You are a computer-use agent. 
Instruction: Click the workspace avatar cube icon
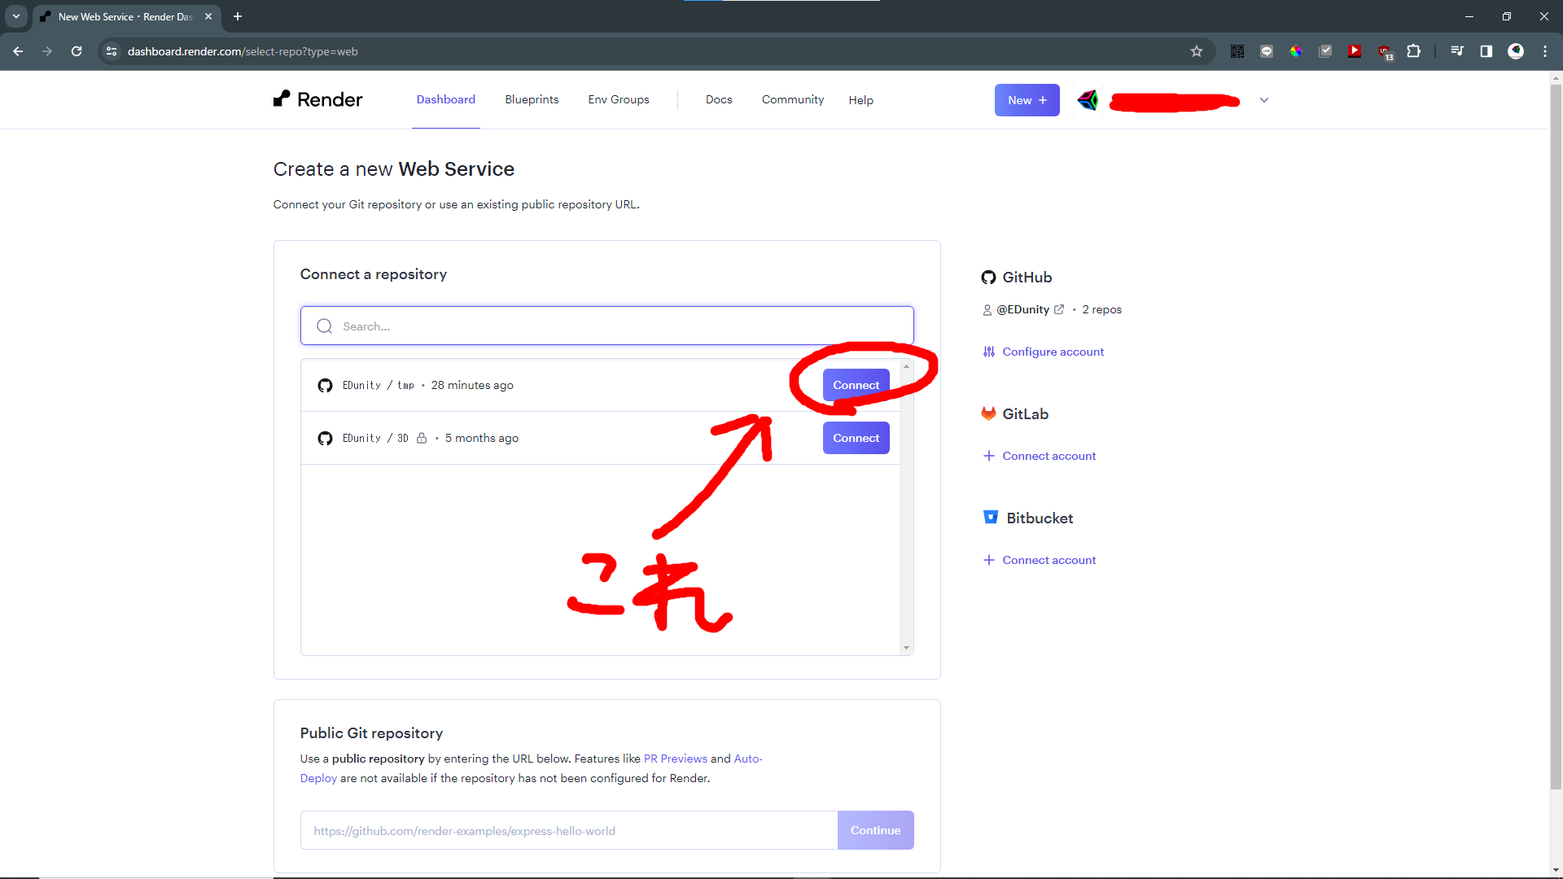1088,100
